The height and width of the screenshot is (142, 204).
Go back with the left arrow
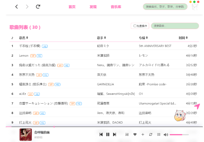17,7
